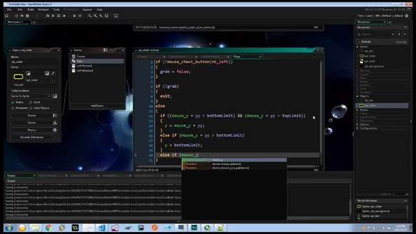416x234 pixels.
Task: Open the Recent Windows panel dropdown arrow
Action: tap(406, 201)
